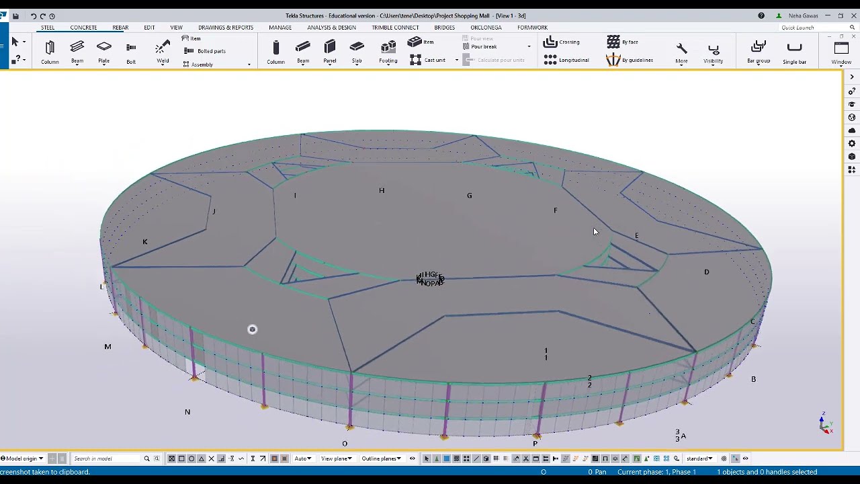Viewport: 860px width, 484px height.
Task: Open rebar Visibility options
Action: click(714, 52)
